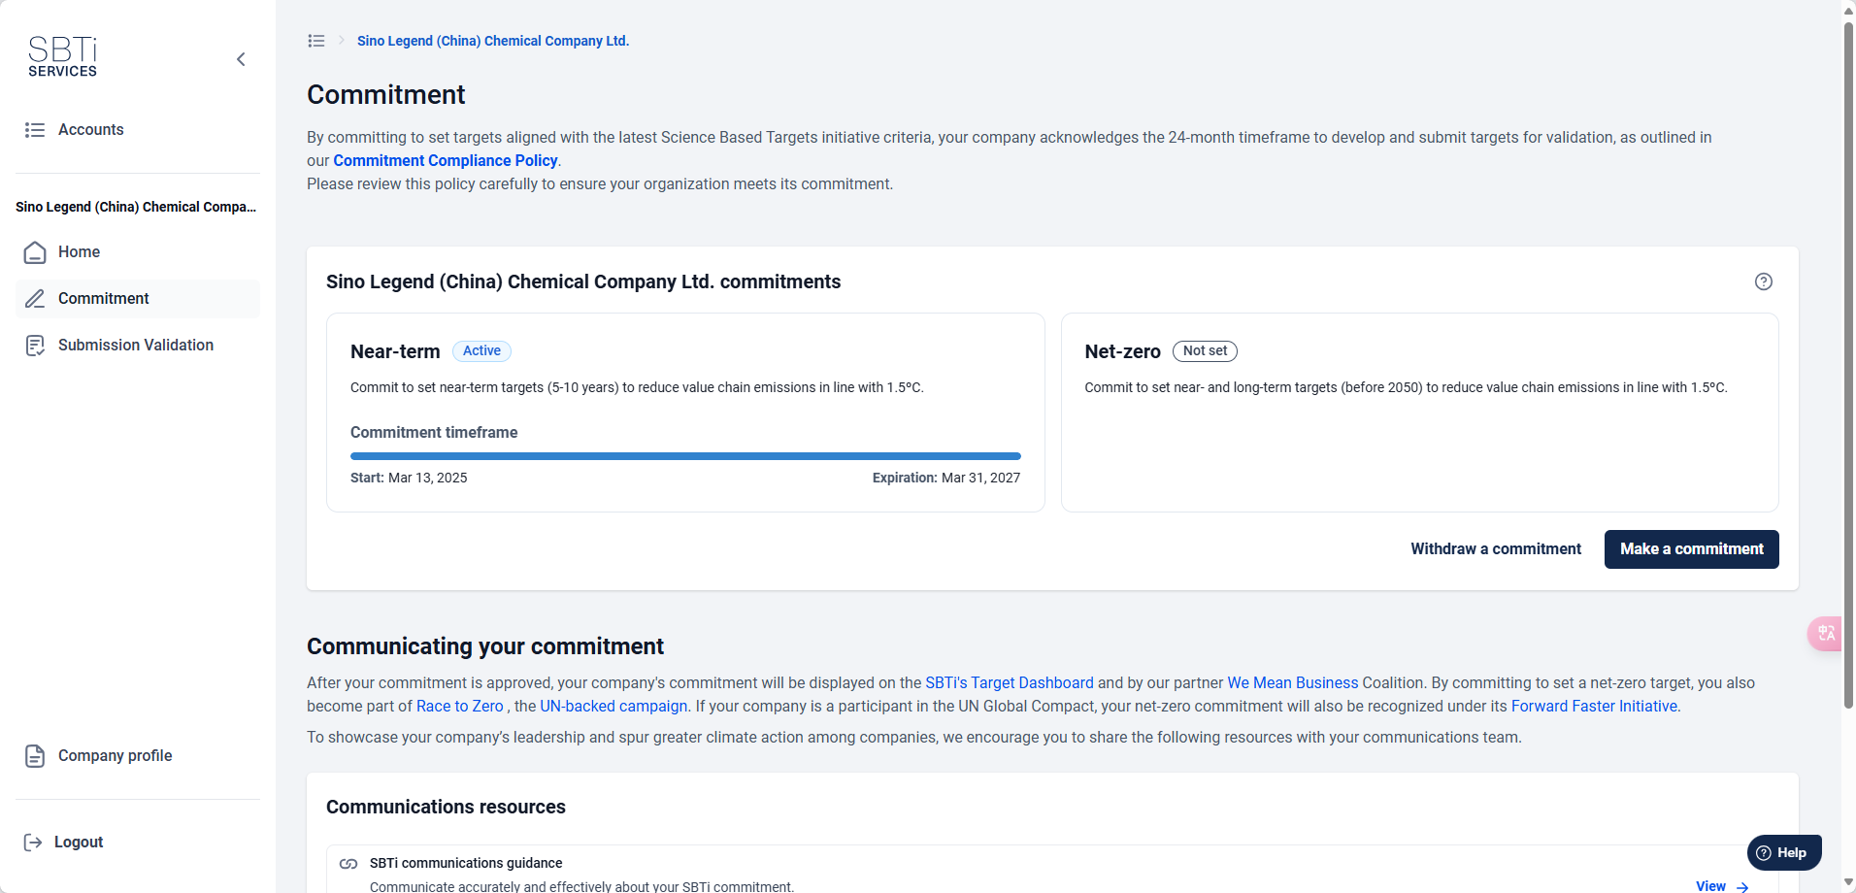1856x893 pixels.
Task: Click the breadcrumb list icon
Action: coord(316,41)
